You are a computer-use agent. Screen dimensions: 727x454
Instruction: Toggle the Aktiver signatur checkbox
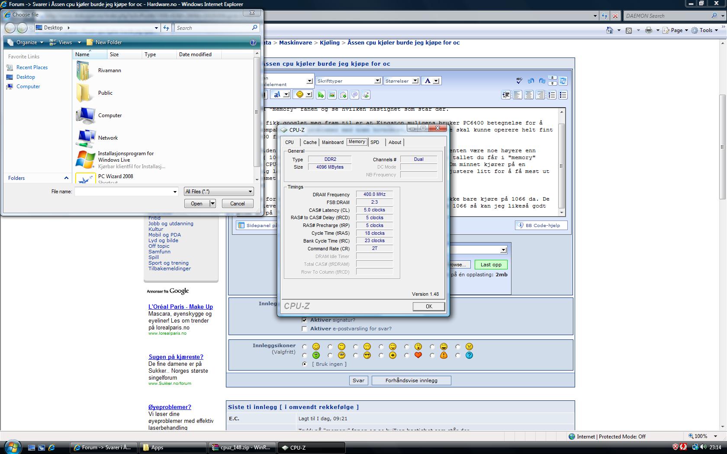click(304, 320)
